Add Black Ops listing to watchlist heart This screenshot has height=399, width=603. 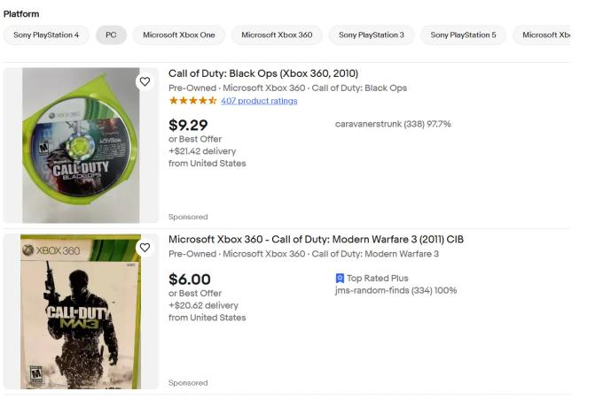pyautogui.click(x=145, y=81)
